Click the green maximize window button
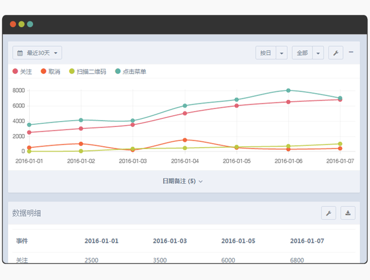Image resolution: width=370 pixels, height=280 pixels. coord(30,24)
